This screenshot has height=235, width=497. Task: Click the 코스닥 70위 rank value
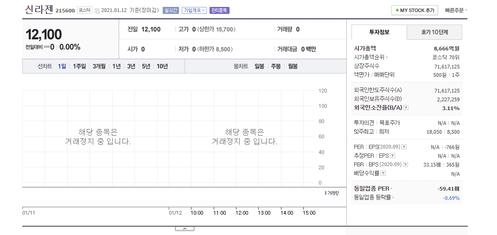pyautogui.click(x=446, y=57)
